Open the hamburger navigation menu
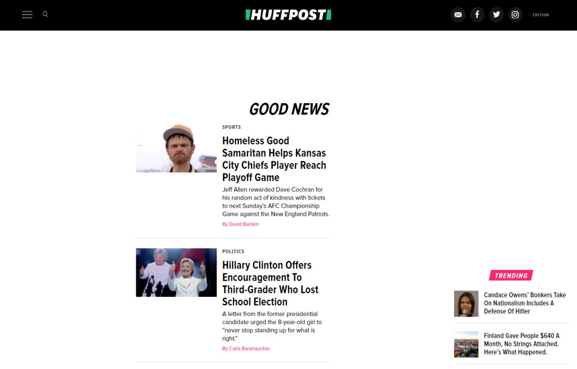This screenshot has height=369, width=577. (x=27, y=14)
